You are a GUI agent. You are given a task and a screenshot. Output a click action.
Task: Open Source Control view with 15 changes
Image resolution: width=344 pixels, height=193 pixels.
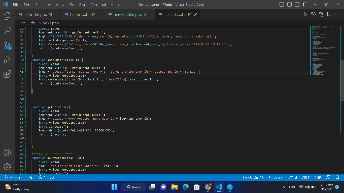click(7, 45)
